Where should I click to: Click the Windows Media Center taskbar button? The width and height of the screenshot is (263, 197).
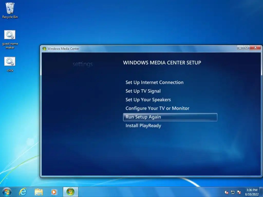[70, 192]
